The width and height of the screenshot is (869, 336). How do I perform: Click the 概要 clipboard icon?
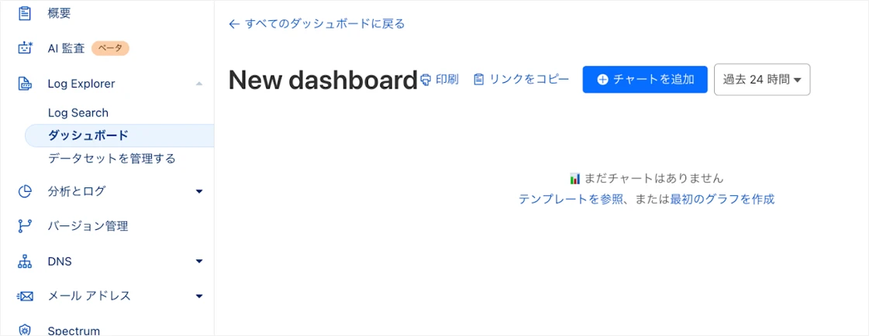pyautogui.click(x=25, y=13)
